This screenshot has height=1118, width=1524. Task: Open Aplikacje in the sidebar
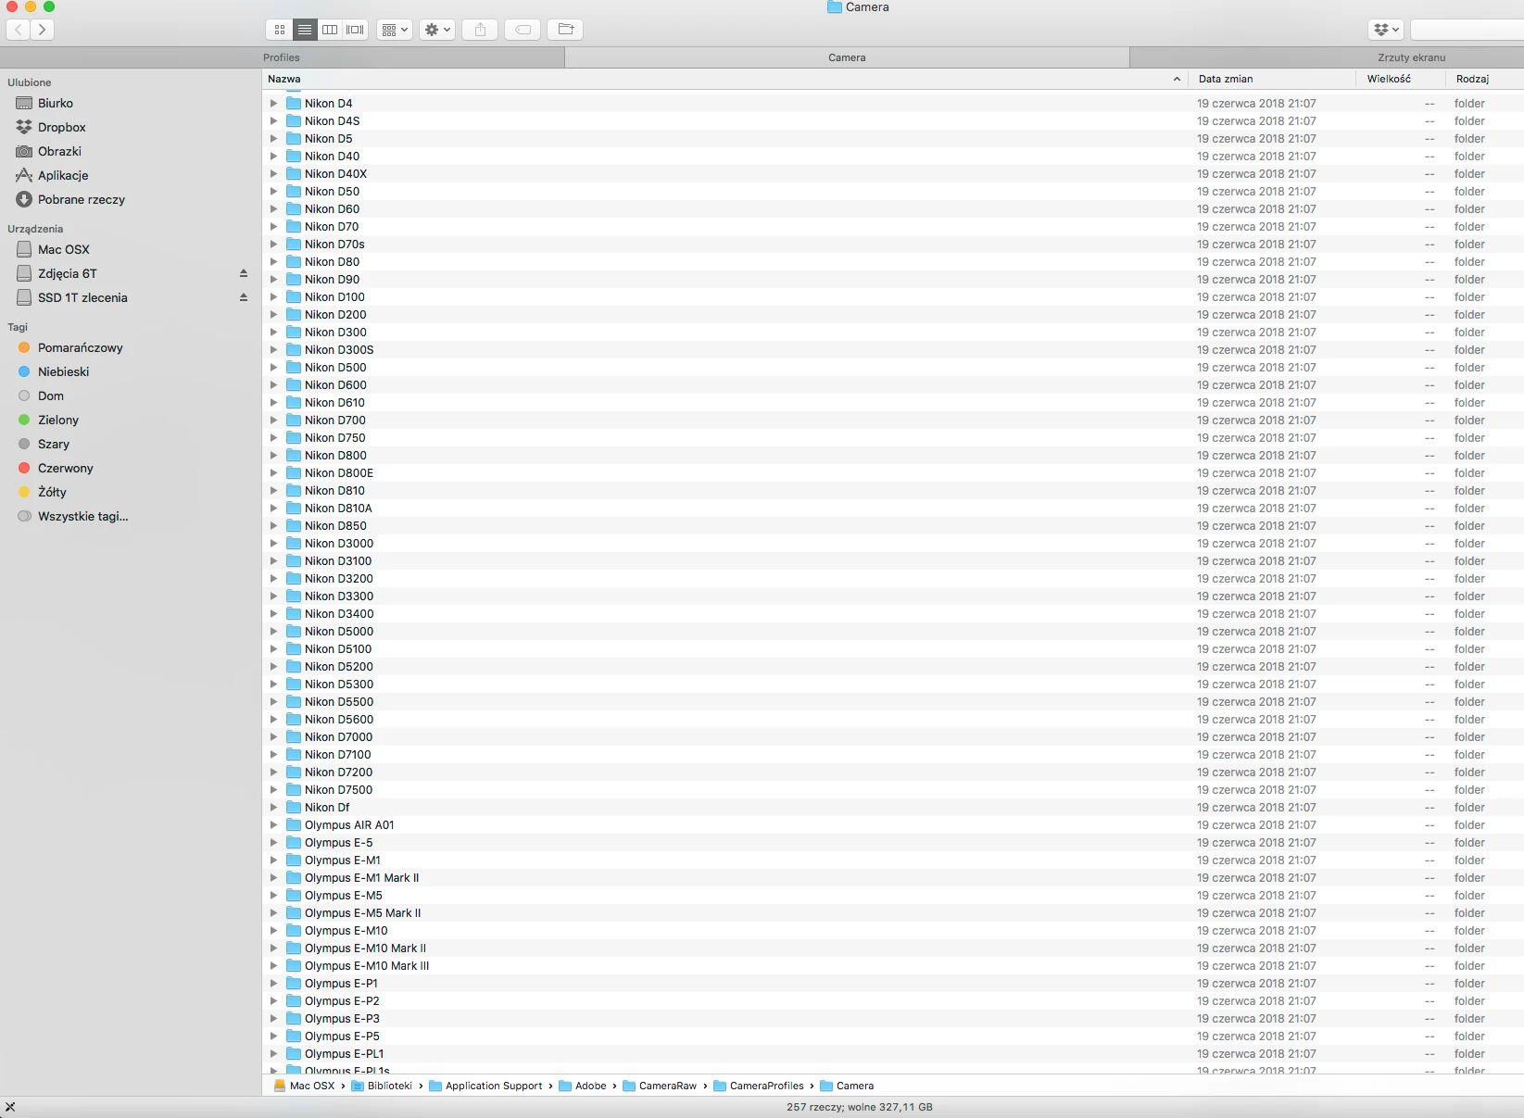coord(63,175)
